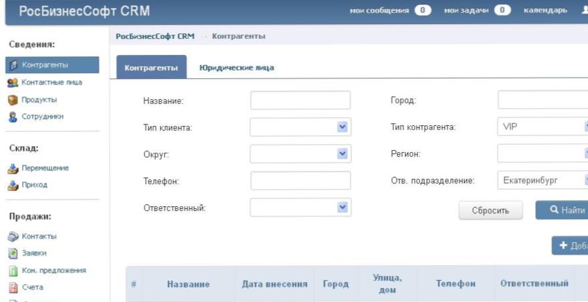Go to Продукты in sidebar
This screenshot has width=588, height=302.
pyautogui.click(x=39, y=100)
